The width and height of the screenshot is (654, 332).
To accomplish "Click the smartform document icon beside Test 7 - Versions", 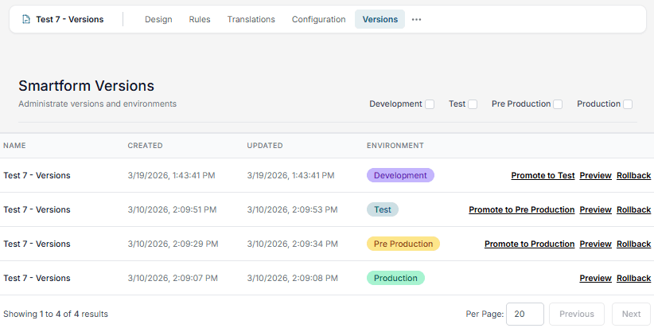I will pyautogui.click(x=26, y=19).
